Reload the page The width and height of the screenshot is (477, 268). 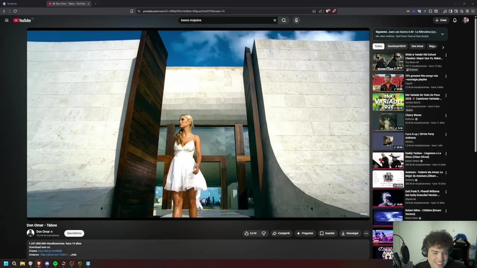coord(15,11)
